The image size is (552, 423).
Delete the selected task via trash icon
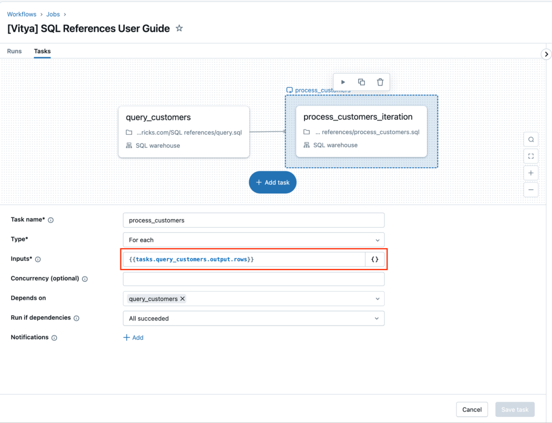click(380, 82)
